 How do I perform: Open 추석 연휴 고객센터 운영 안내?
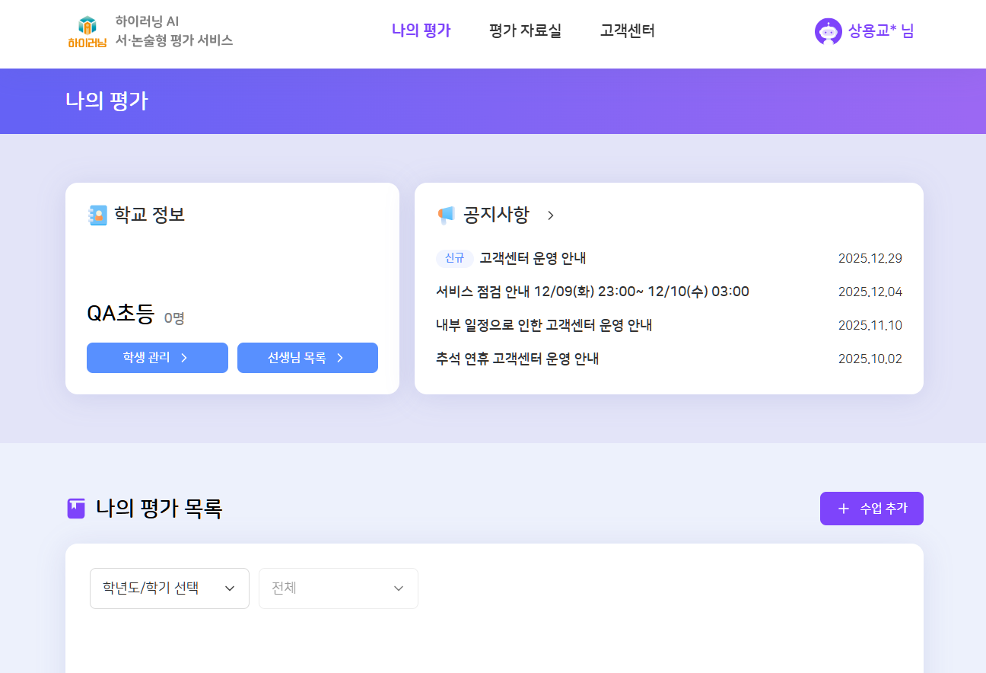click(517, 359)
